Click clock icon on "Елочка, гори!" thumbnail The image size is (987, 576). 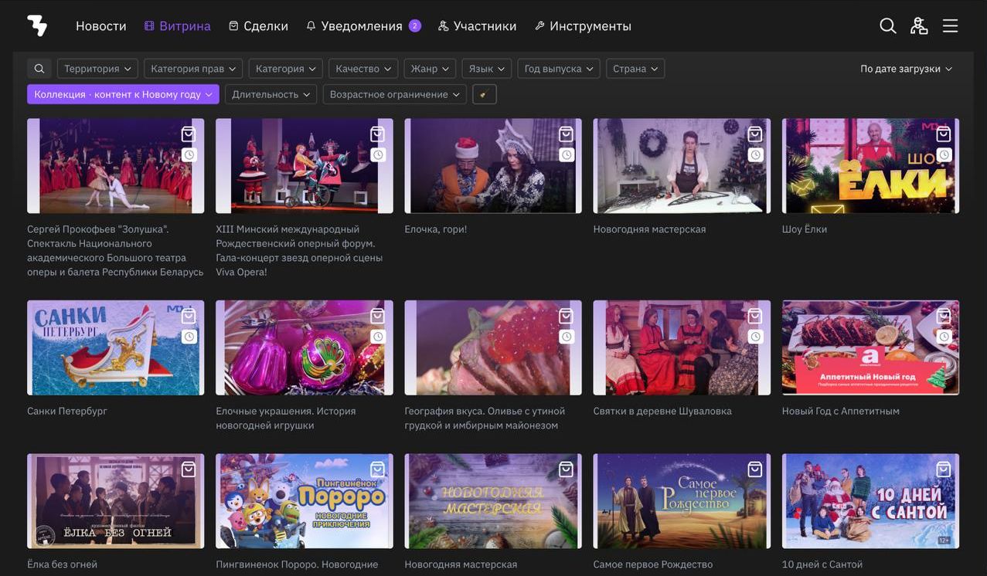tap(567, 154)
